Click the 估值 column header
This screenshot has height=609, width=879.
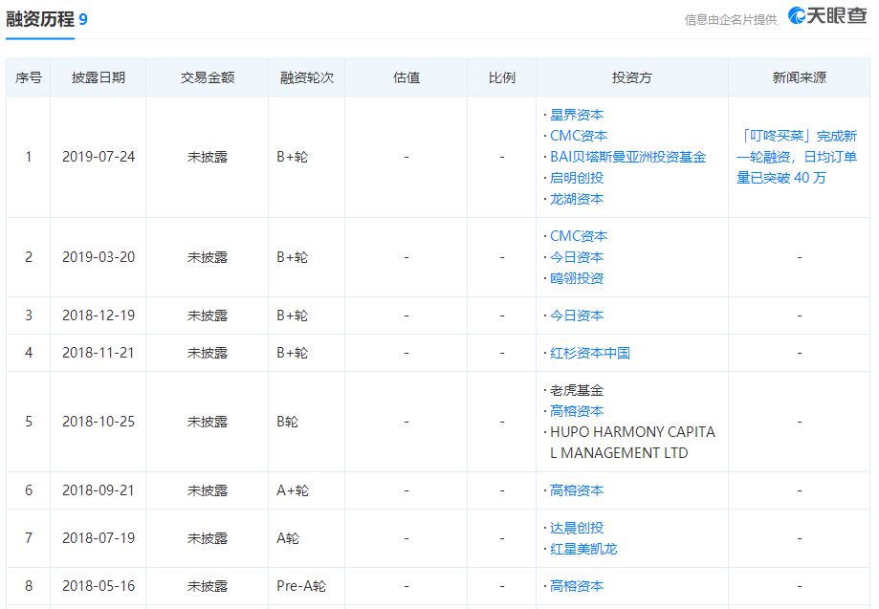pyautogui.click(x=407, y=77)
